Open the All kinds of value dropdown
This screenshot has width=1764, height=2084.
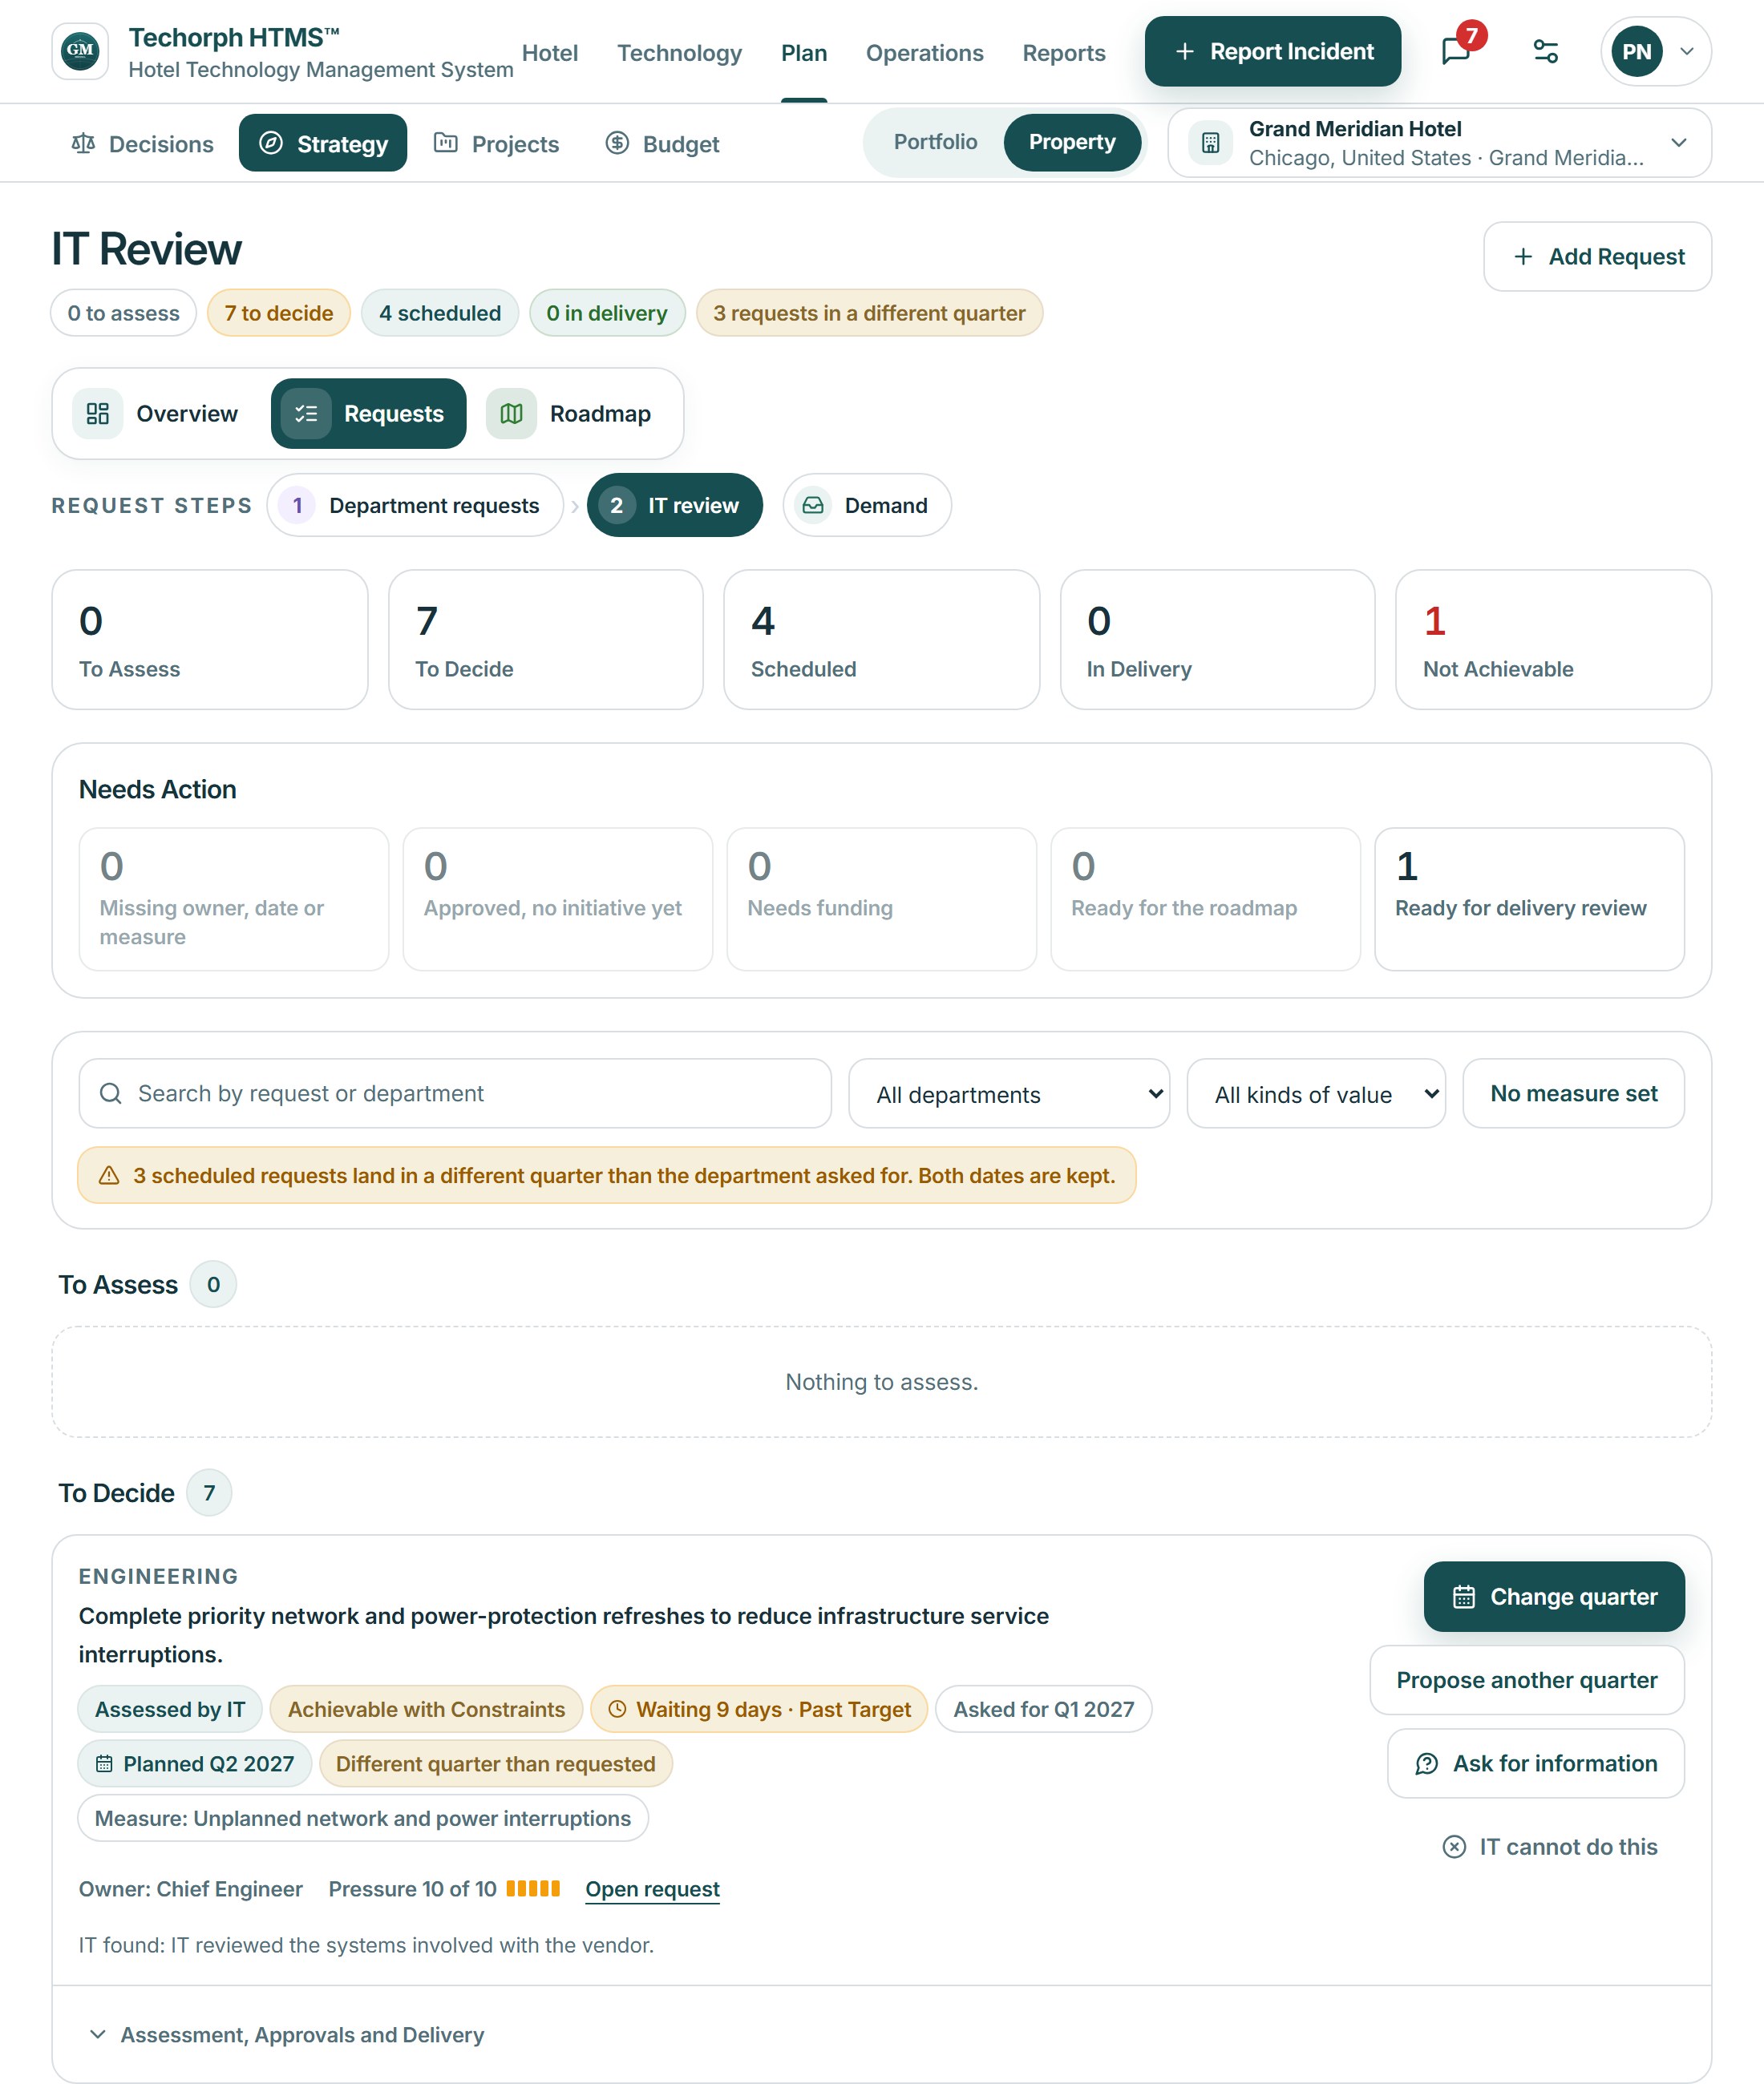click(x=1316, y=1093)
